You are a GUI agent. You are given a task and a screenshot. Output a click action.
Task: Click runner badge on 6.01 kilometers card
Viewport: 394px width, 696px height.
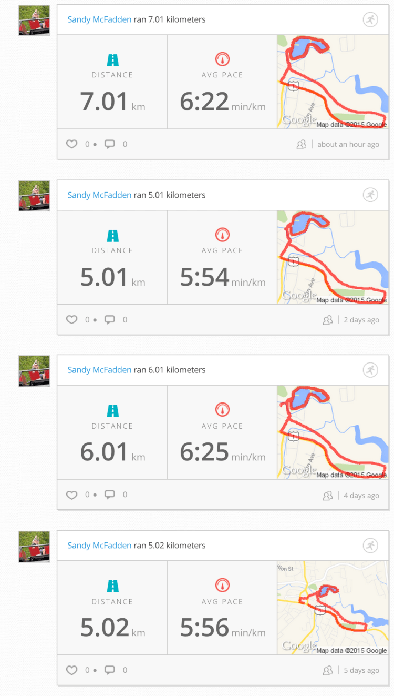coord(370,370)
